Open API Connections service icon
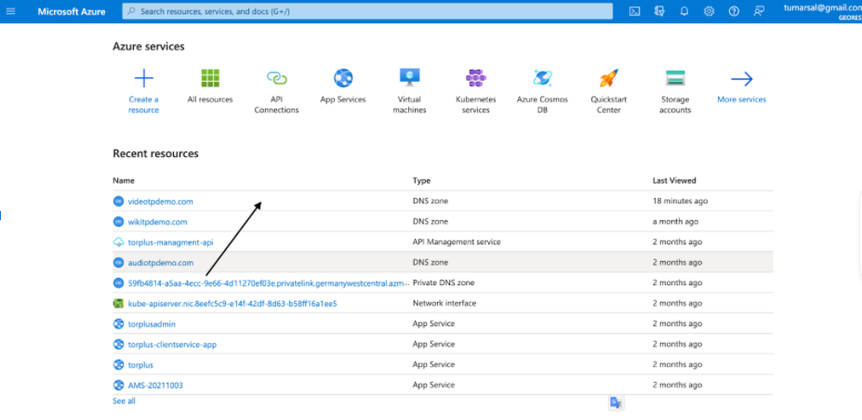This screenshot has height=420, width=862. point(276,78)
